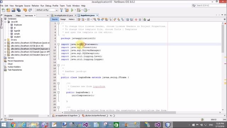Close the loginform.java editor tab
Image resolution: width=227 pixels, height=128 pixels.
(x=97, y=15)
